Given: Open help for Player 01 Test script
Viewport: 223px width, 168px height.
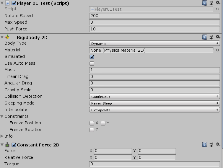Looking at the screenshot, I should [204, 3].
